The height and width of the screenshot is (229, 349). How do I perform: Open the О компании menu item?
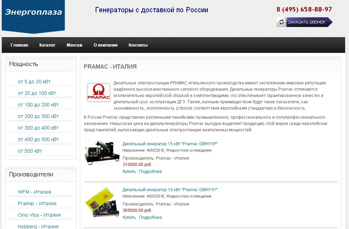(x=105, y=45)
